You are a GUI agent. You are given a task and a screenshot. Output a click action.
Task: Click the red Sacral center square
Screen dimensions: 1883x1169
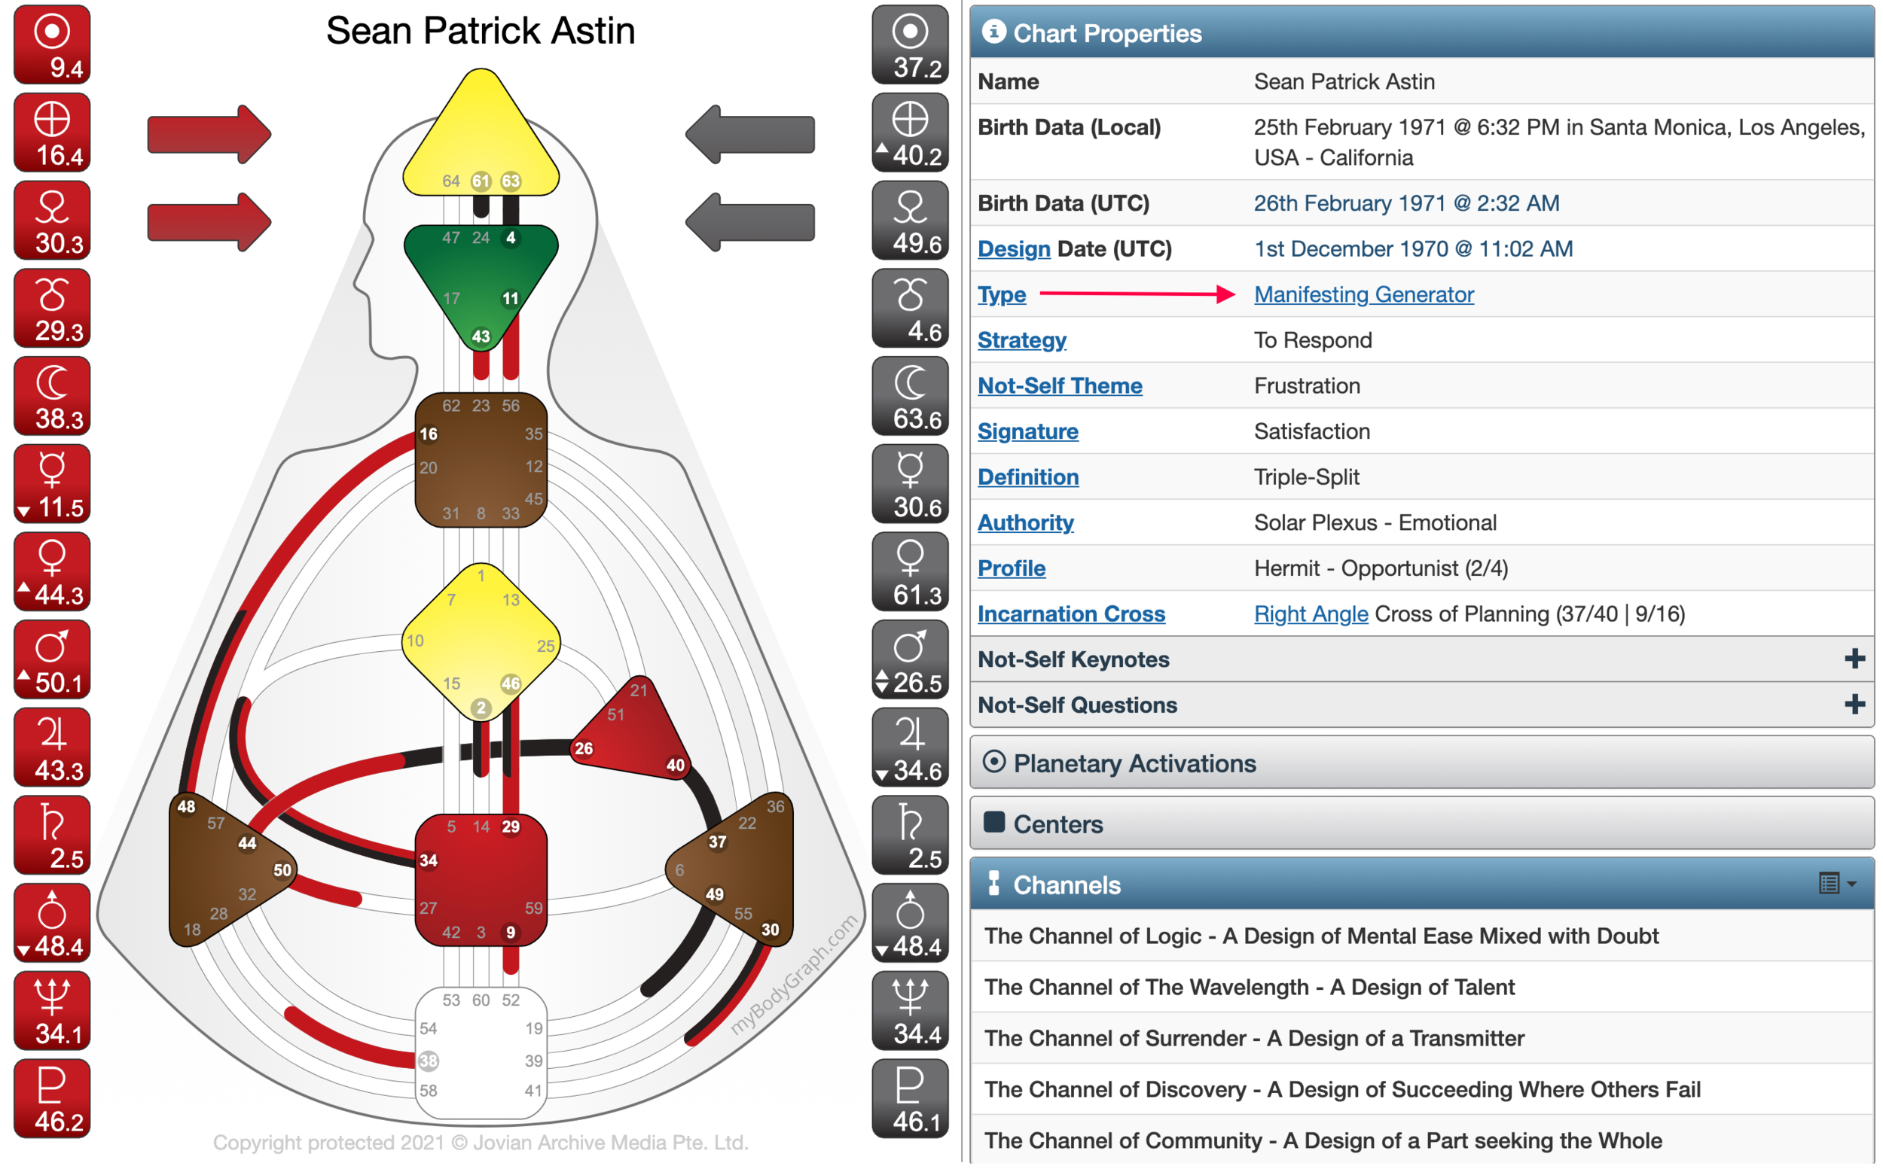[481, 880]
